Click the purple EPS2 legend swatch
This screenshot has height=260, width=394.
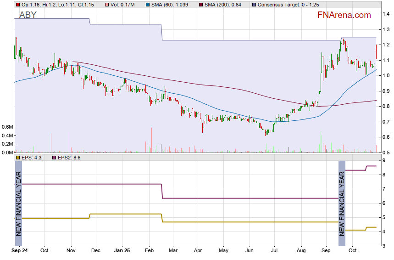point(52,158)
